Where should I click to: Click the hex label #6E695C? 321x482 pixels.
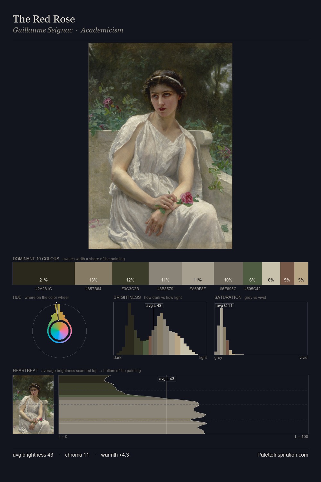pos(228,289)
